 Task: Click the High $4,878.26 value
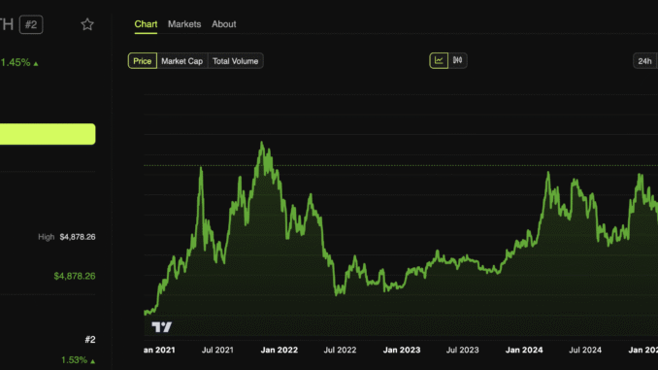[x=78, y=237]
